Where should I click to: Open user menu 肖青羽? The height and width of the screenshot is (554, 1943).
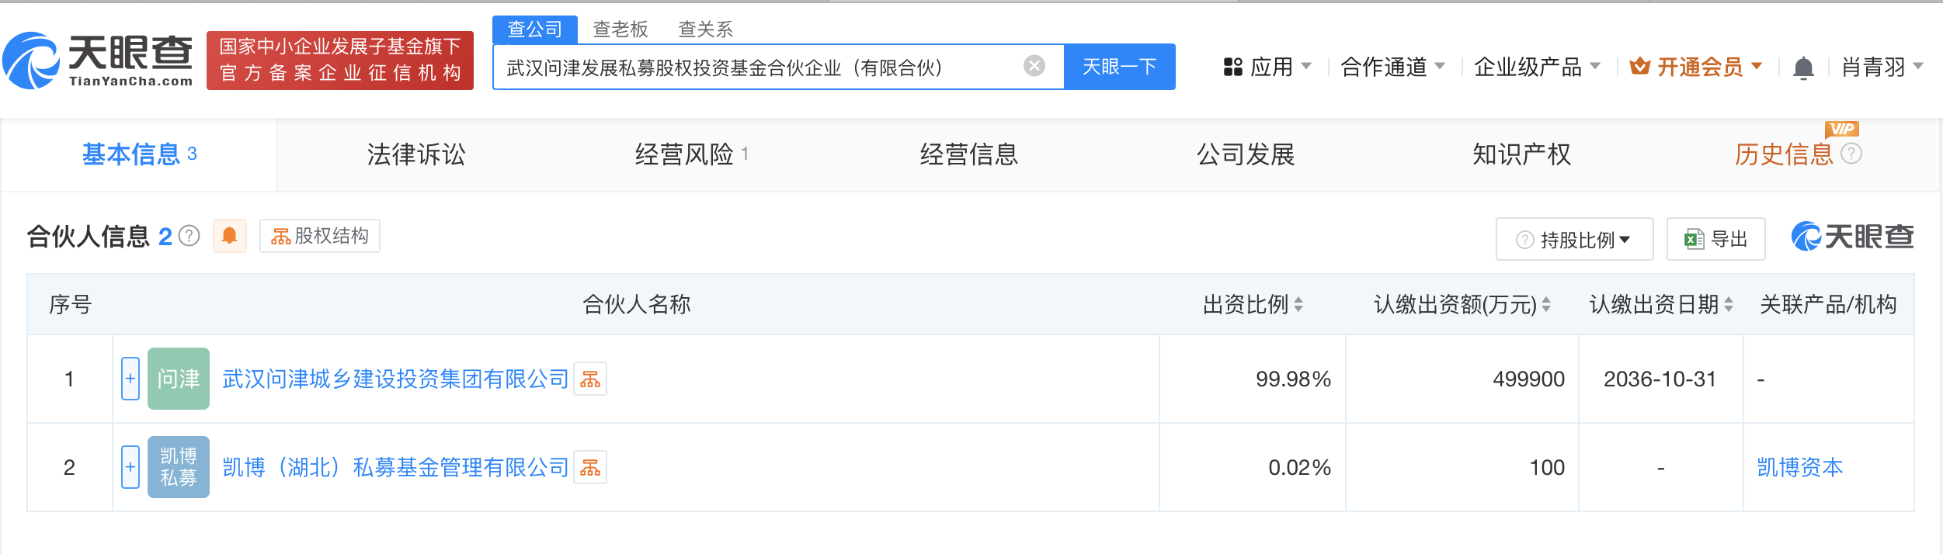click(1882, 68)
